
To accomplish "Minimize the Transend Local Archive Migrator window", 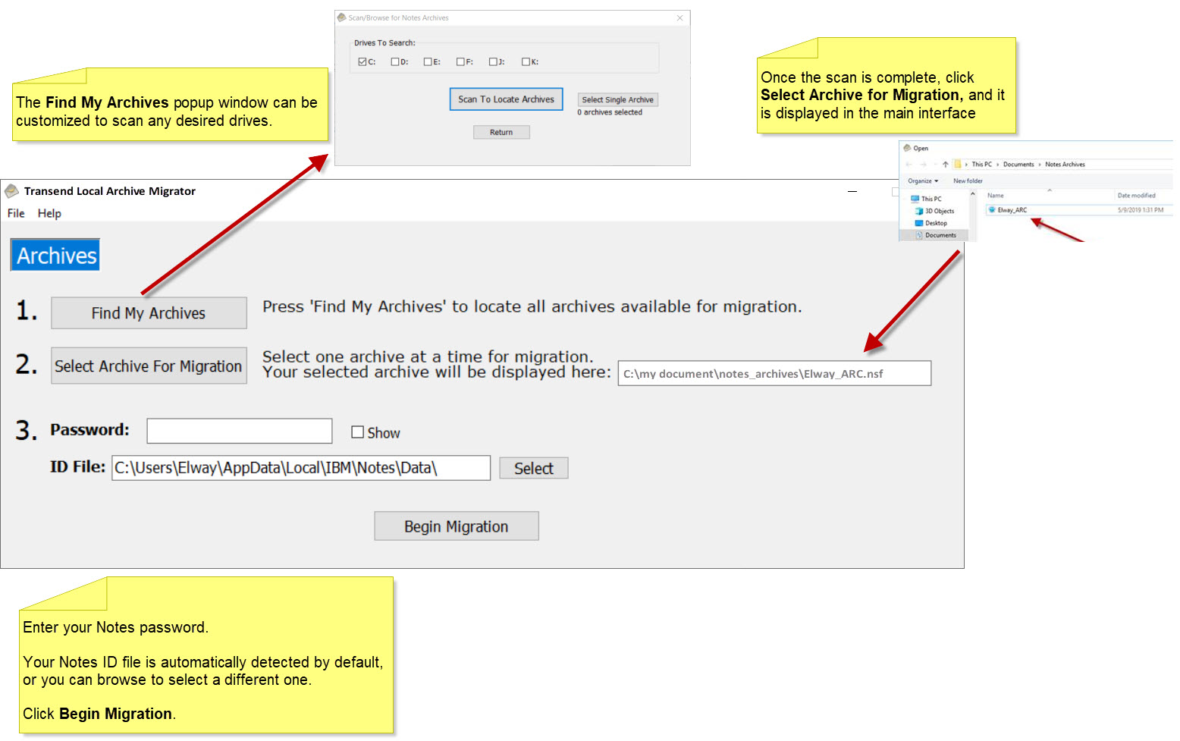I will tap(852, 191).
